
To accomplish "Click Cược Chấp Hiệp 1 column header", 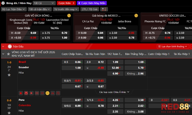I will tap(159, 54).
